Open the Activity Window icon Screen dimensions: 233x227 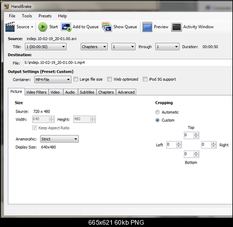[176, 27]
